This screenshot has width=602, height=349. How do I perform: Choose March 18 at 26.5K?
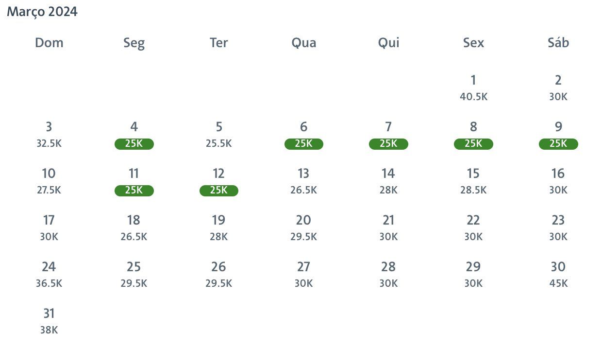point(134,228)
